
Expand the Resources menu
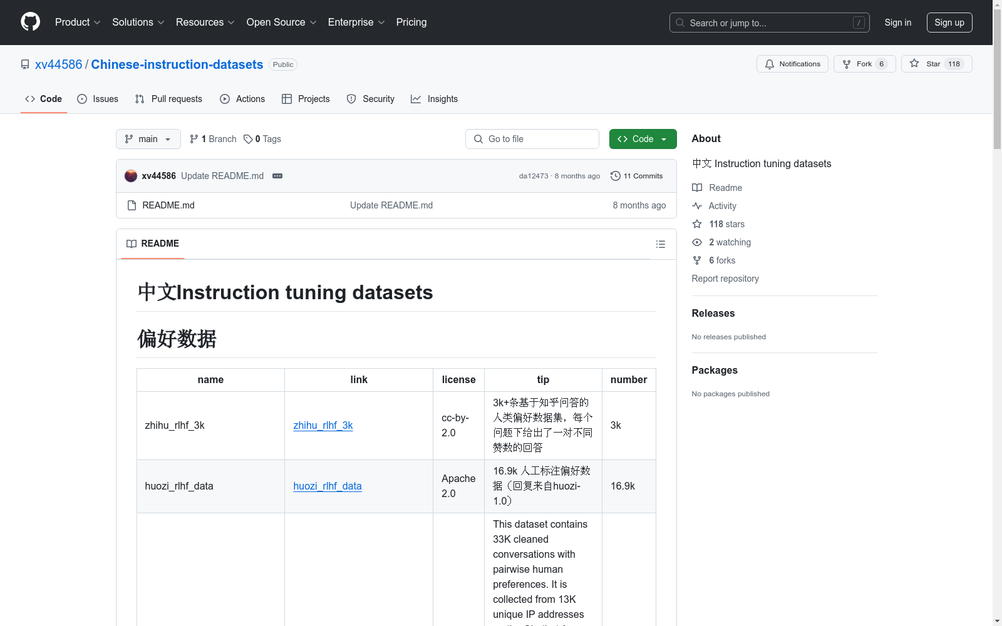click(205, 22)
